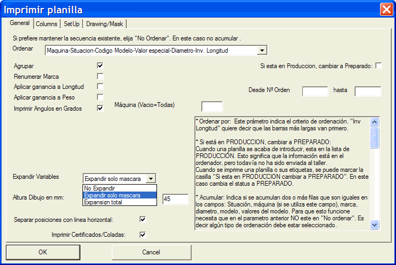Screen dimensions: 396x265
Task: Click the Máquina input field
Action: coord(212,106)
